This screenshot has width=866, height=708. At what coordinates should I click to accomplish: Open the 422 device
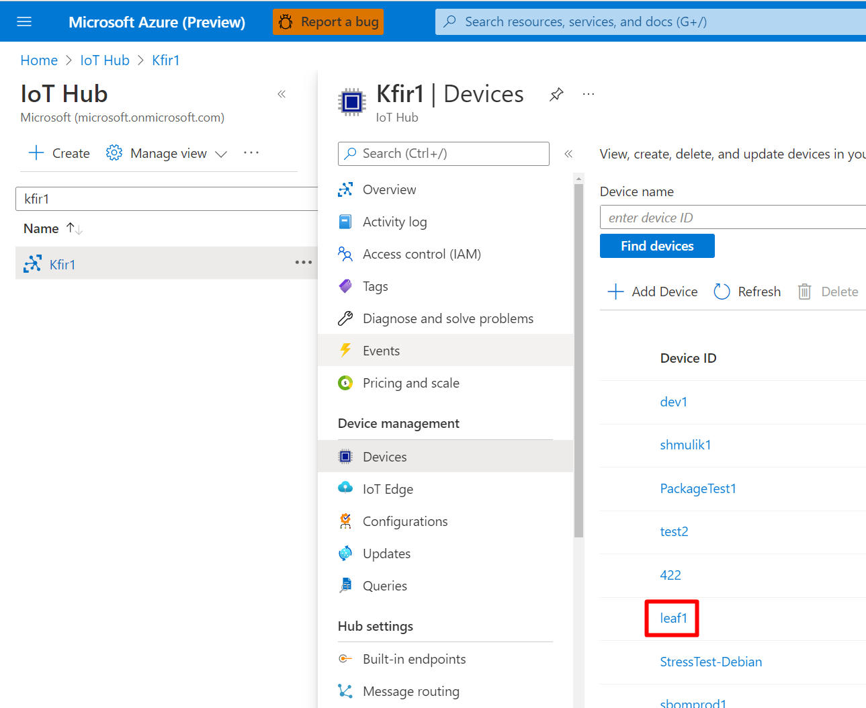[x=670, y=575]
